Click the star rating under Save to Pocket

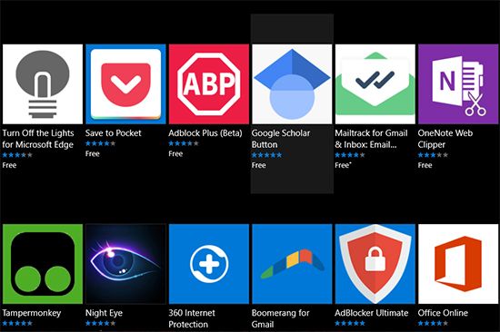point(100,143)
